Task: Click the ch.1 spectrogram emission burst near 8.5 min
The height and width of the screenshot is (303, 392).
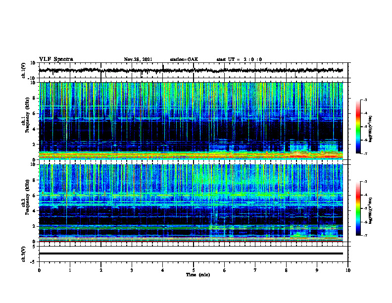Action: (x=299, y=149)
